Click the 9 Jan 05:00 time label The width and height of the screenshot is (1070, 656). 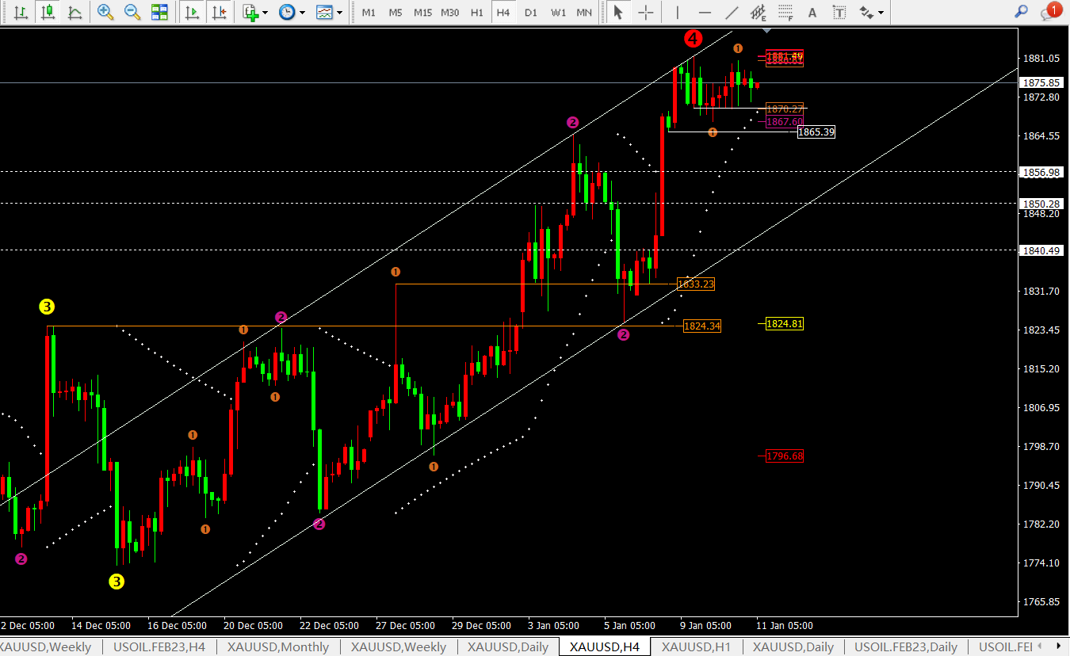pos(704,626)
